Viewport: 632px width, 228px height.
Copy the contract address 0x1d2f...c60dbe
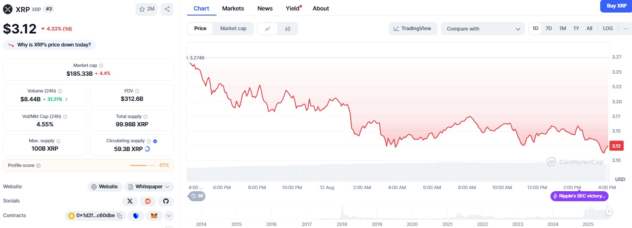point(120,216)
